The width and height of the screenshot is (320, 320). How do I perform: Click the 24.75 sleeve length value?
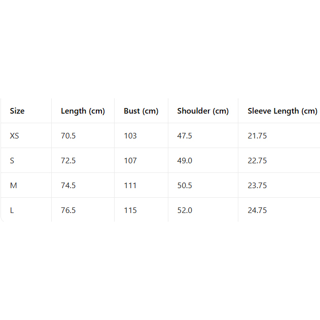257,210
